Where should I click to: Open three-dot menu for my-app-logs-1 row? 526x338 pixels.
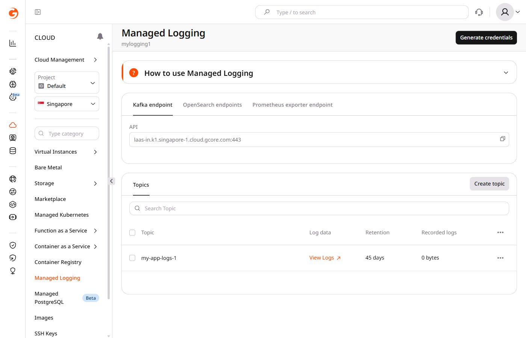[x=500, y=258]
